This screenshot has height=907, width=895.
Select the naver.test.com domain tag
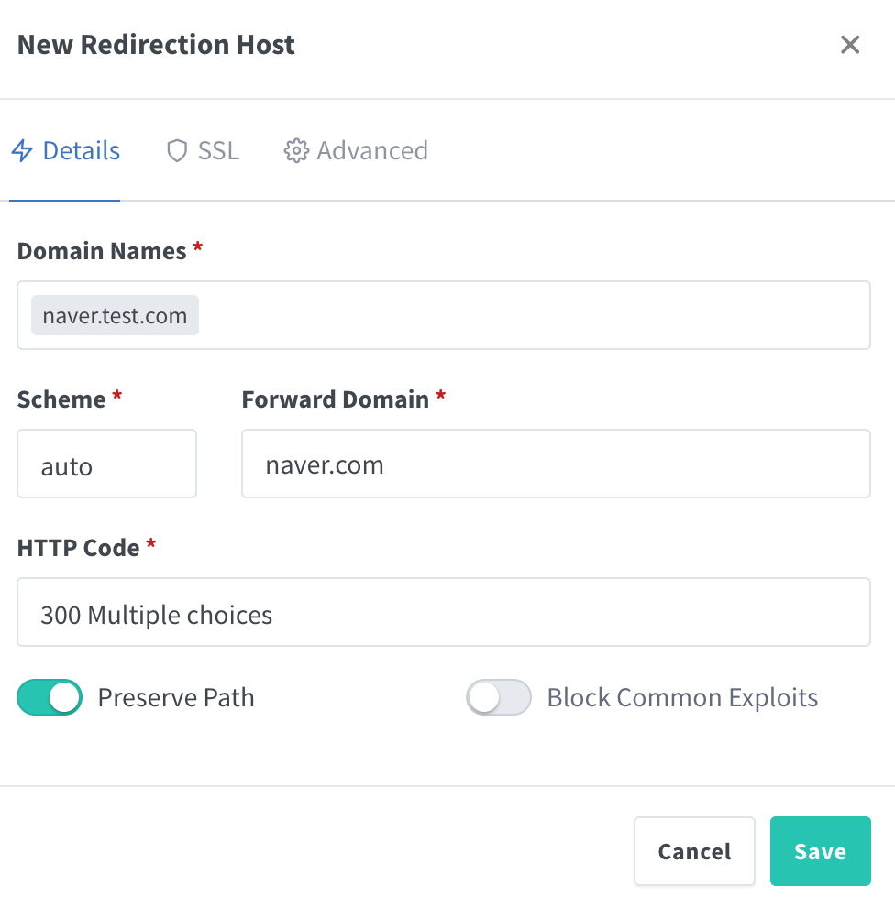[115, 316]
